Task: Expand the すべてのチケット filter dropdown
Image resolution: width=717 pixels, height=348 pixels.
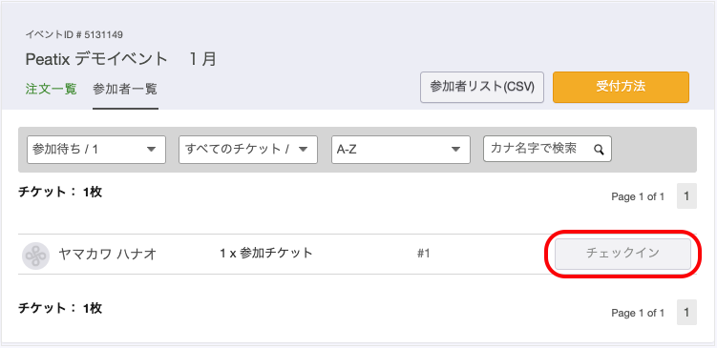Action: tap(248, 150)
